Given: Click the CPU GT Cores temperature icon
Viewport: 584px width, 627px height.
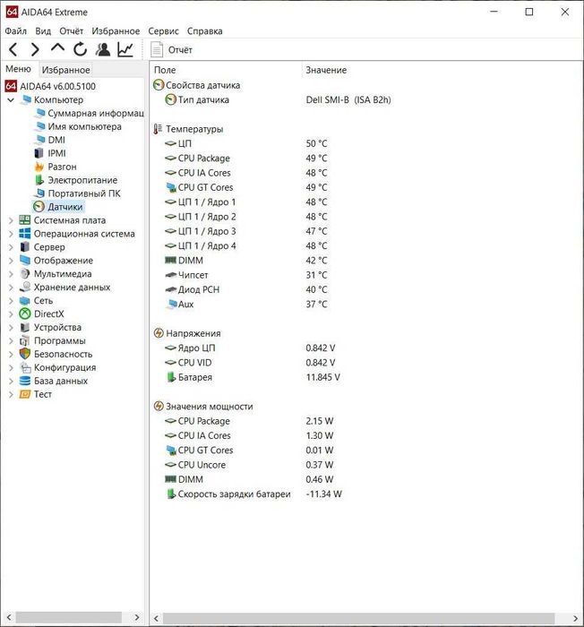Looking at the screenshot, I should point(171,187).
